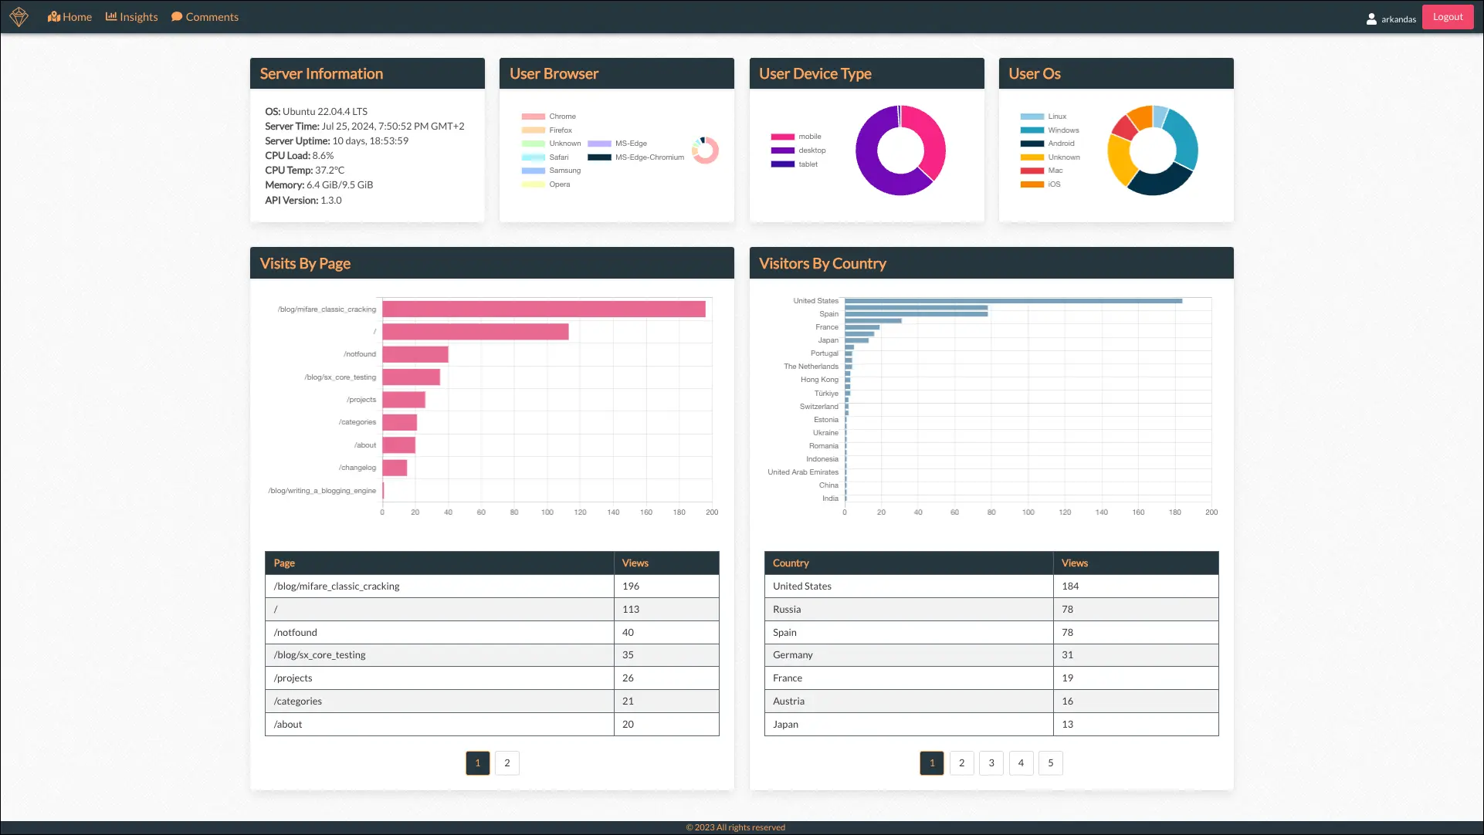This screenshot has width=1484, height=835.
Task: Toggle Chrome legend swatch in User Browser
Action: (x=534, y=117)
